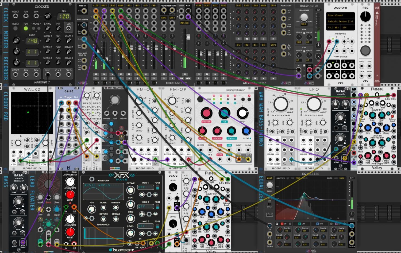Click the MixMaster Main right output jack
This screenshot has width=401, height=253.
(x=188, y=17)
